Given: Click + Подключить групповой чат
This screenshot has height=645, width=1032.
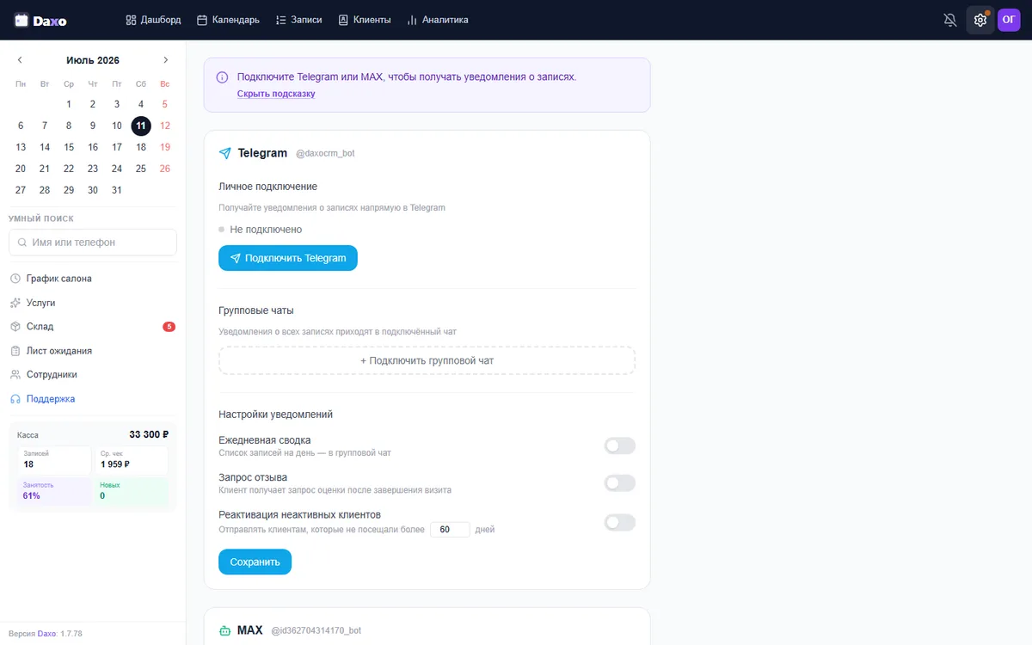Looking at the screenshot, I should pos(427,360).
